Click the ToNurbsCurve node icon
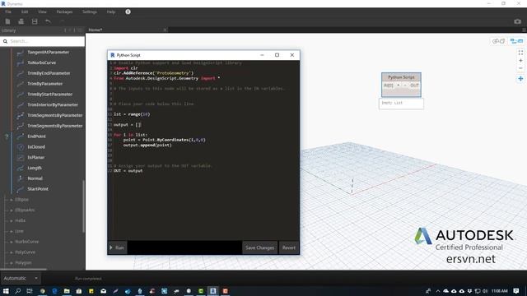The height and width of the screenshot is (296, 527). [x=20, y=62]
